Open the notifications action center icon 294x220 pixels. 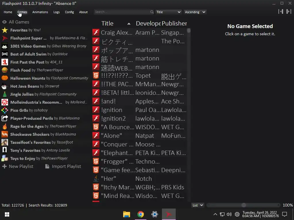pyautogui.click(x=285, y=214)
